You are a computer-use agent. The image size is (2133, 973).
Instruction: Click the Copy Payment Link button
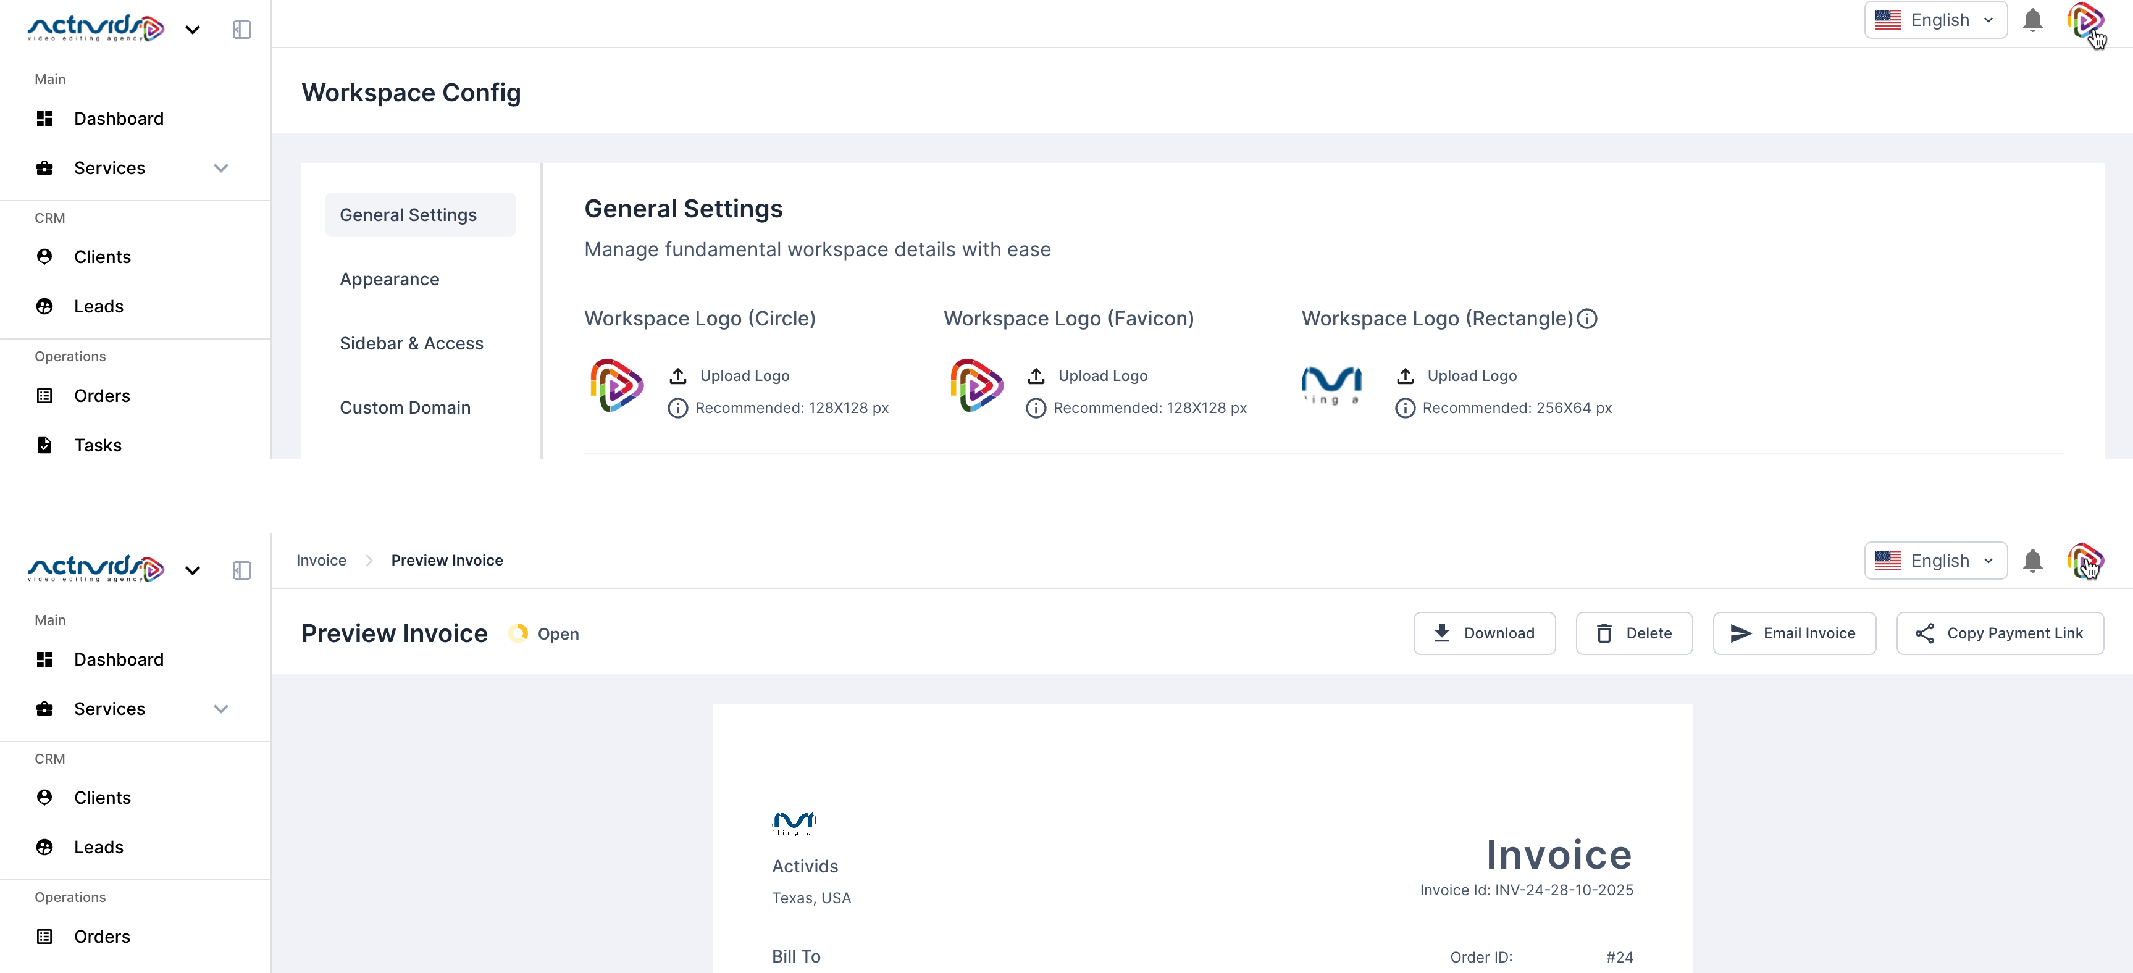click(x=1999, y=633)
